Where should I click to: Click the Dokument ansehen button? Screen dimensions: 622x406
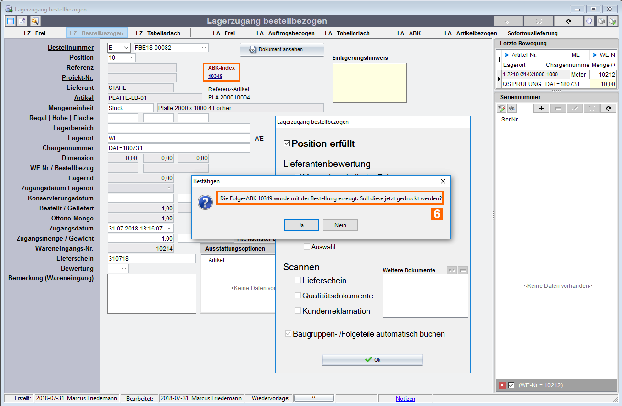coord(282,50)
